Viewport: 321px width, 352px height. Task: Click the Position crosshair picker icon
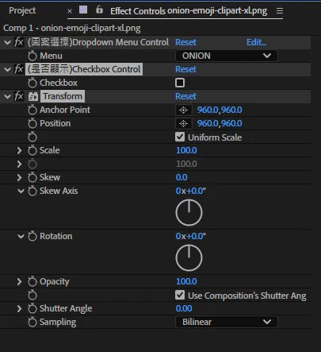click(184, 123)
